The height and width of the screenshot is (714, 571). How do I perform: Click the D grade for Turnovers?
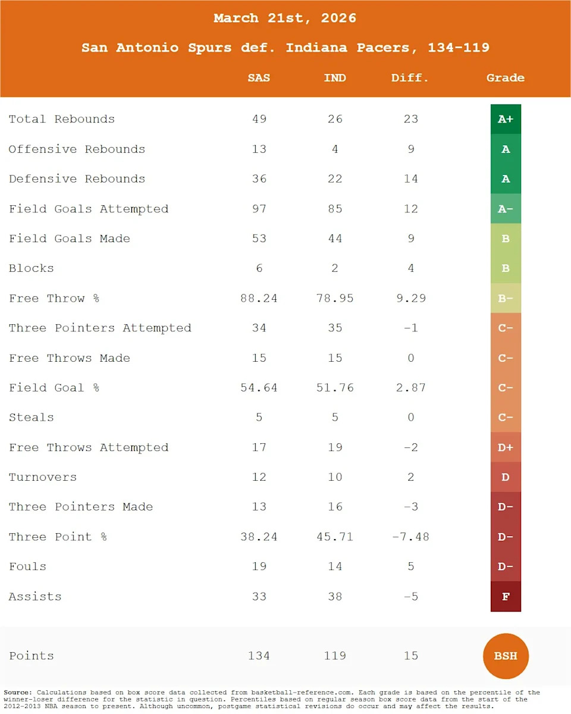(x=506, y=477)
